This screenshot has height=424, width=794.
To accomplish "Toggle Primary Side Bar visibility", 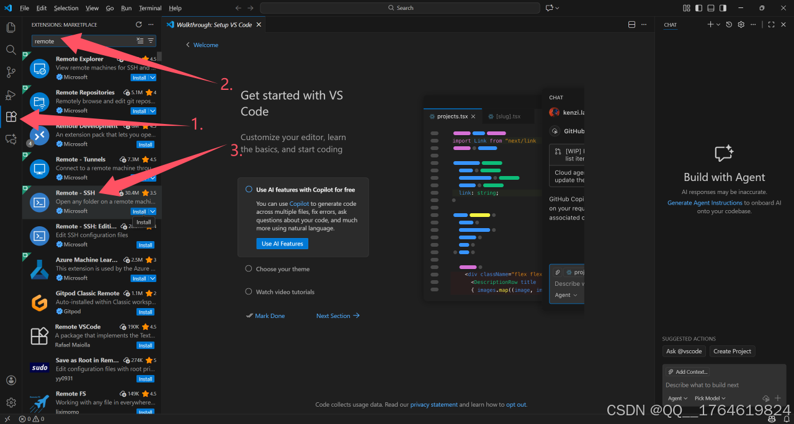I will pos(698,8).
